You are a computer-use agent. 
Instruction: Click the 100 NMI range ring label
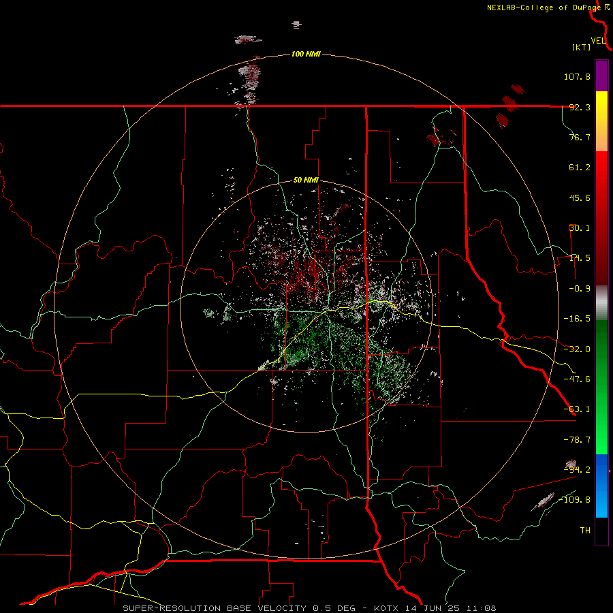coord(306,54)
